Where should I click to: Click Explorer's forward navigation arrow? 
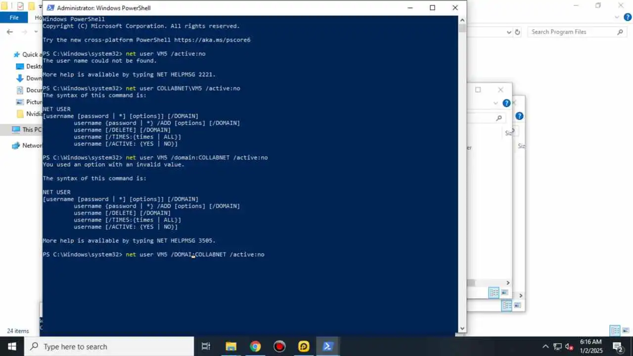coord(25,32)
